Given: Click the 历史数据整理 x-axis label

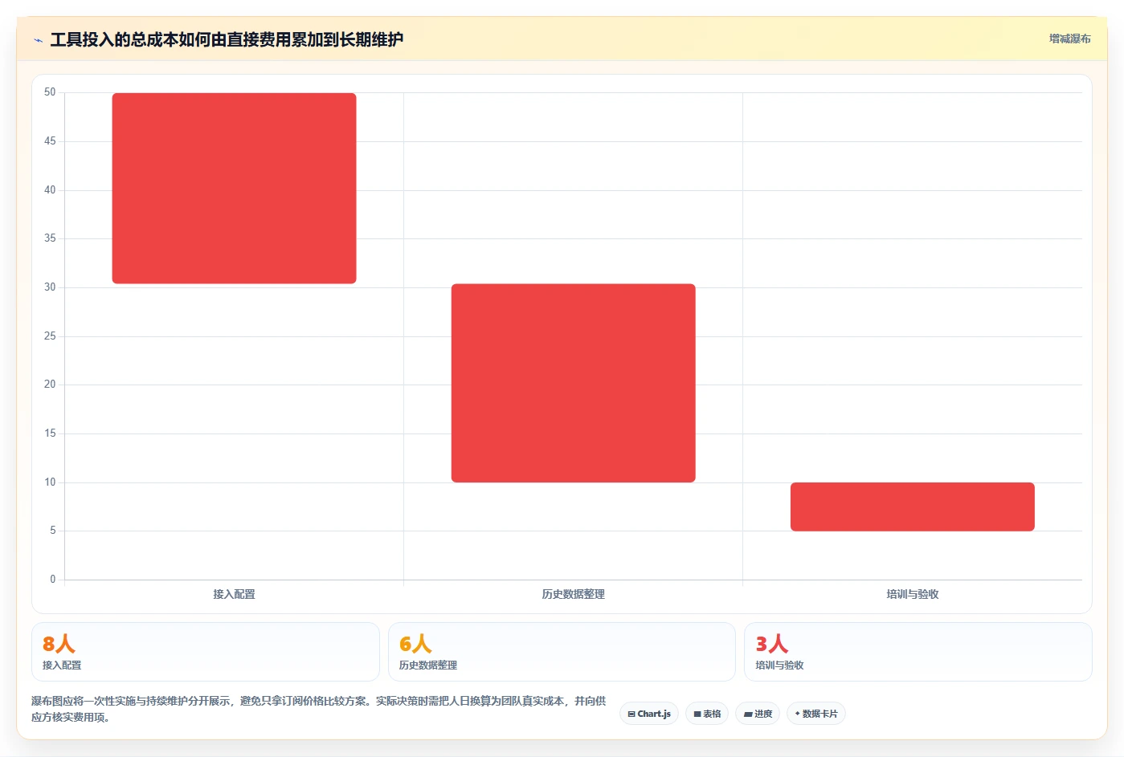Looking at the screenshot, I should tap(573, 594).
